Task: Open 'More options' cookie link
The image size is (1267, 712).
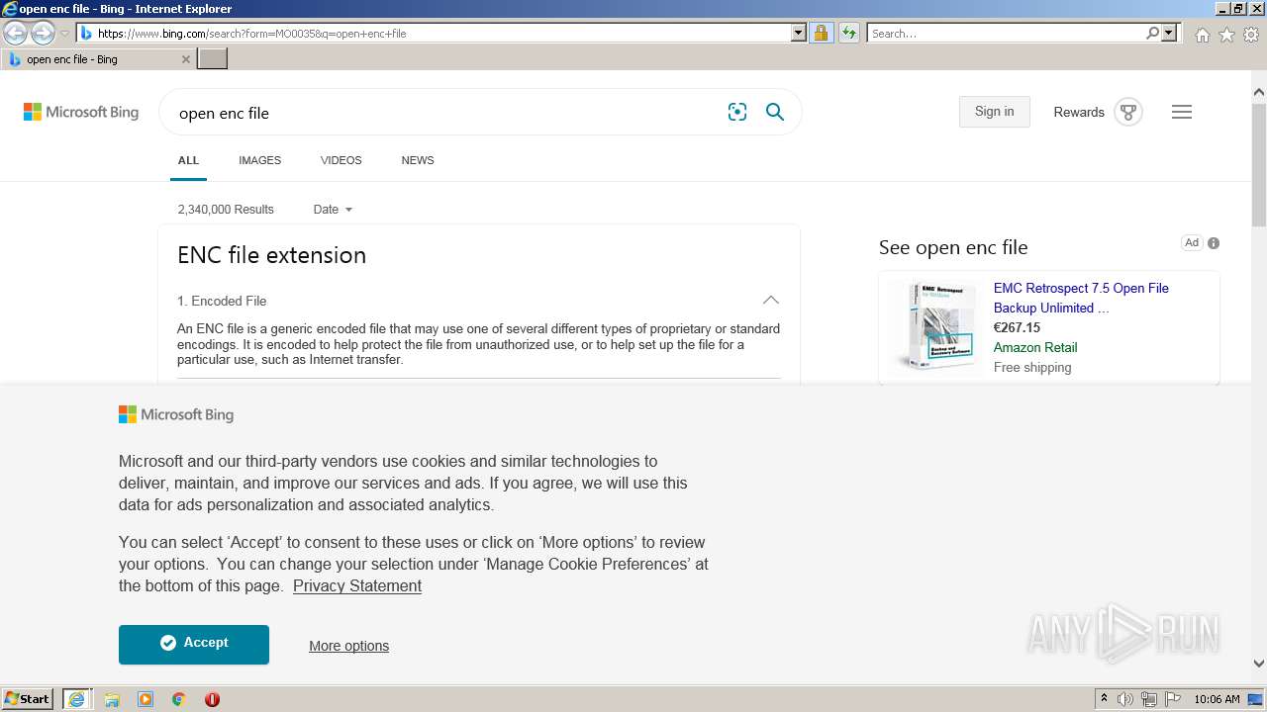Action: 348,646
